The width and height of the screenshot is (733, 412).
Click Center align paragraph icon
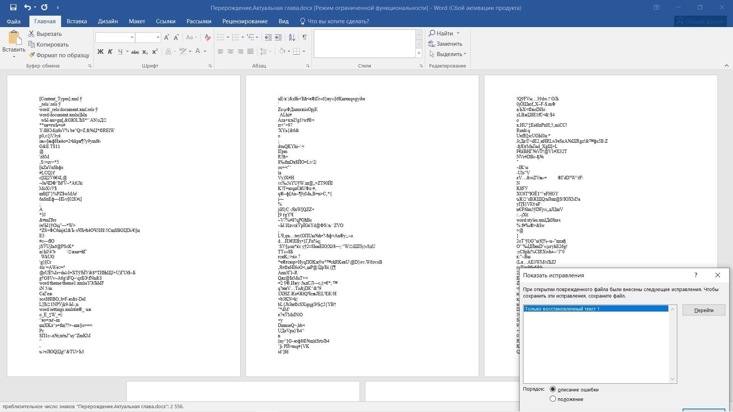230,51
